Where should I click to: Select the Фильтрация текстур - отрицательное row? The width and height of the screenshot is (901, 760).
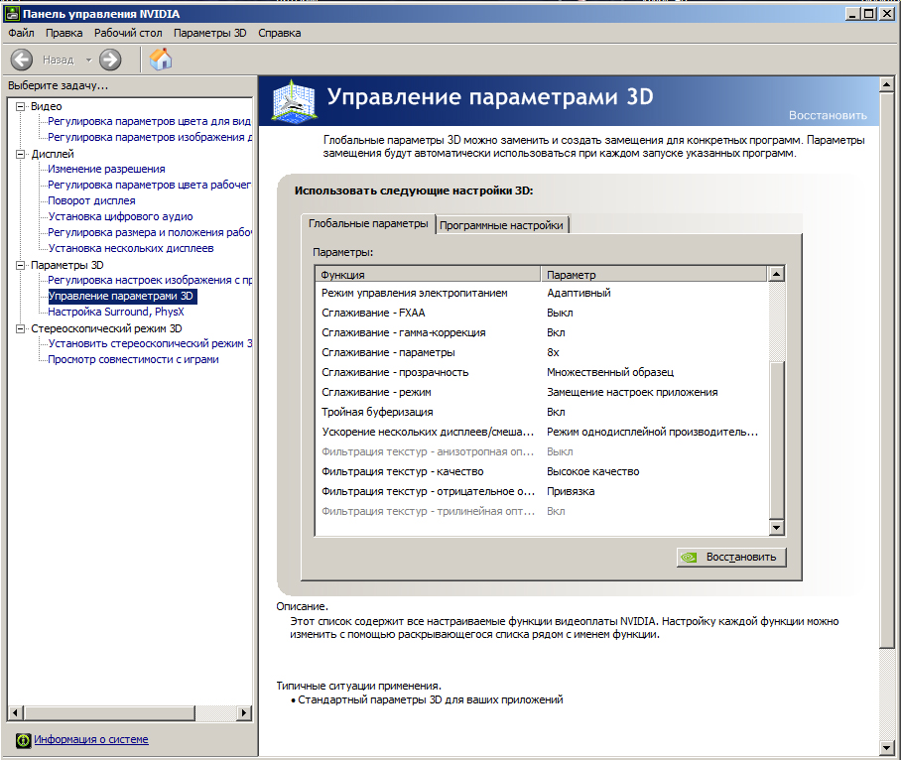click(x=541, y=492)
